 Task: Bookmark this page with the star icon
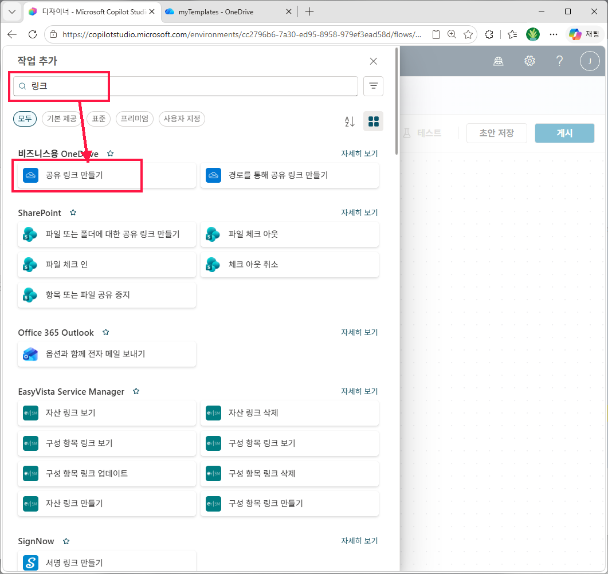[x=468, y=34]
